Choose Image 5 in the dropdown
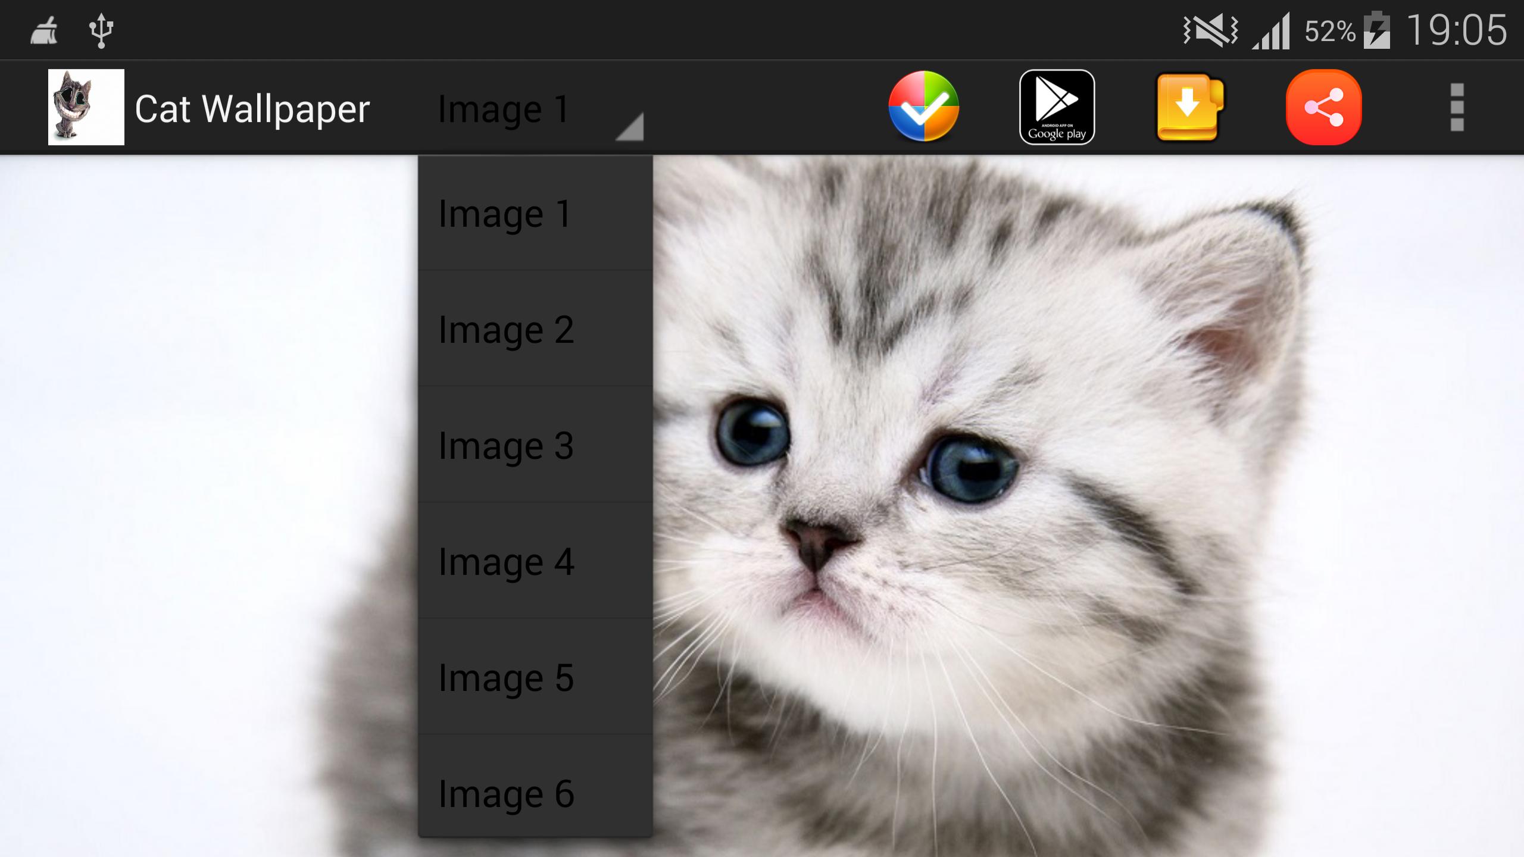 tap(535, 677)
